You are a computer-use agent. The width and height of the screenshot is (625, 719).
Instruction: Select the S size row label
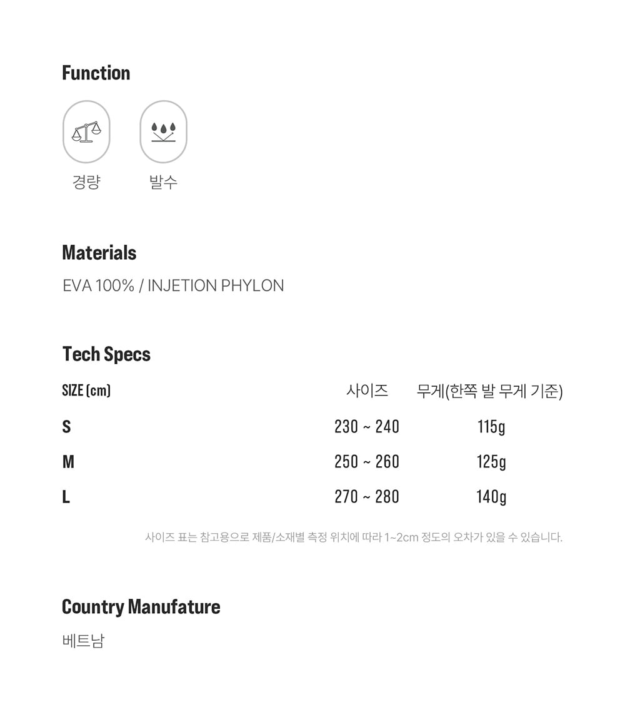pyautogui.click(x=66, y=427)
